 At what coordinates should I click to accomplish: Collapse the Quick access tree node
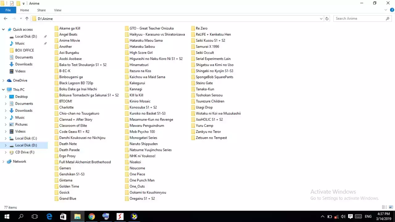[3, 29]
